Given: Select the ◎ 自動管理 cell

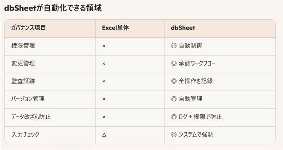Looking at the screenshot, I should (186, 99).
